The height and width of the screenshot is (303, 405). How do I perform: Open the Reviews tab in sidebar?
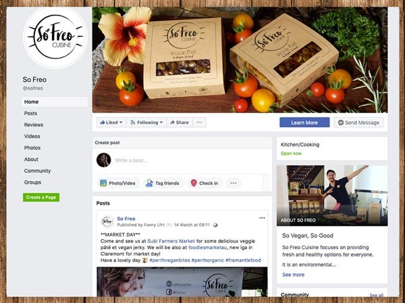tap(34, 125)
